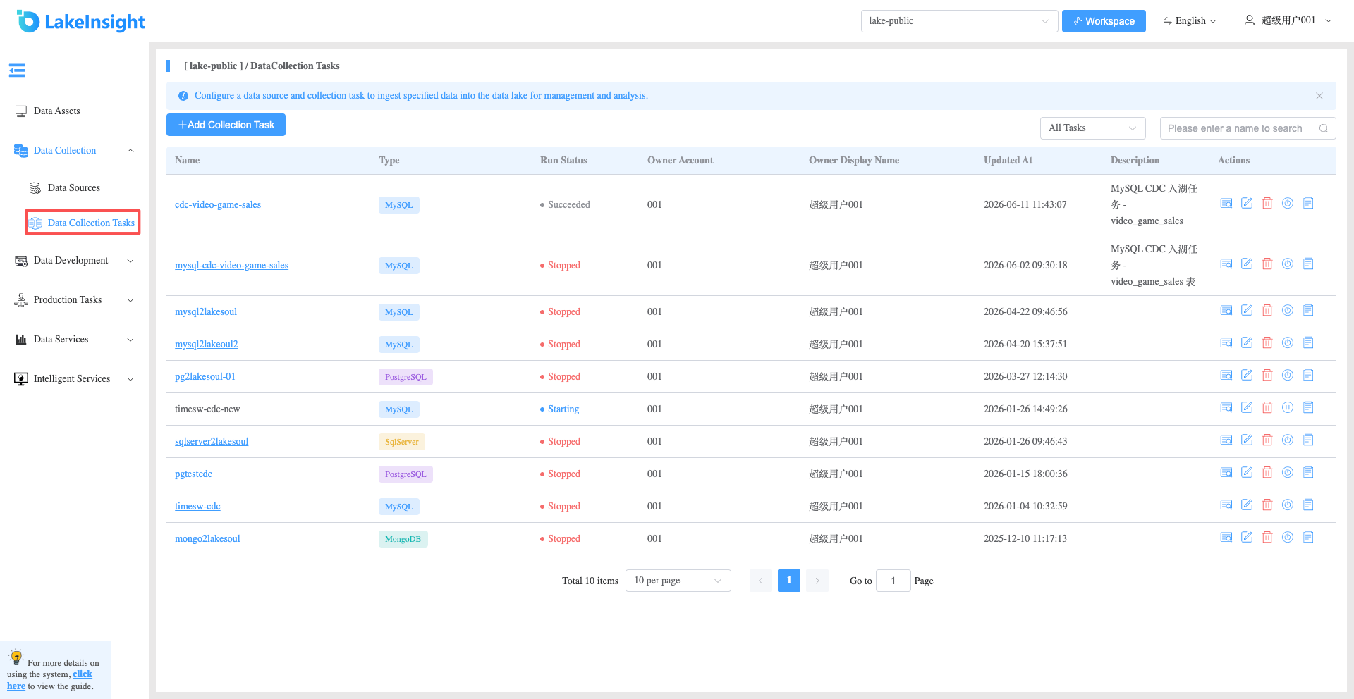Screen dimensions: 1354x699
Task: Focus the Go to page number field
Action: [x=893, y=581]
